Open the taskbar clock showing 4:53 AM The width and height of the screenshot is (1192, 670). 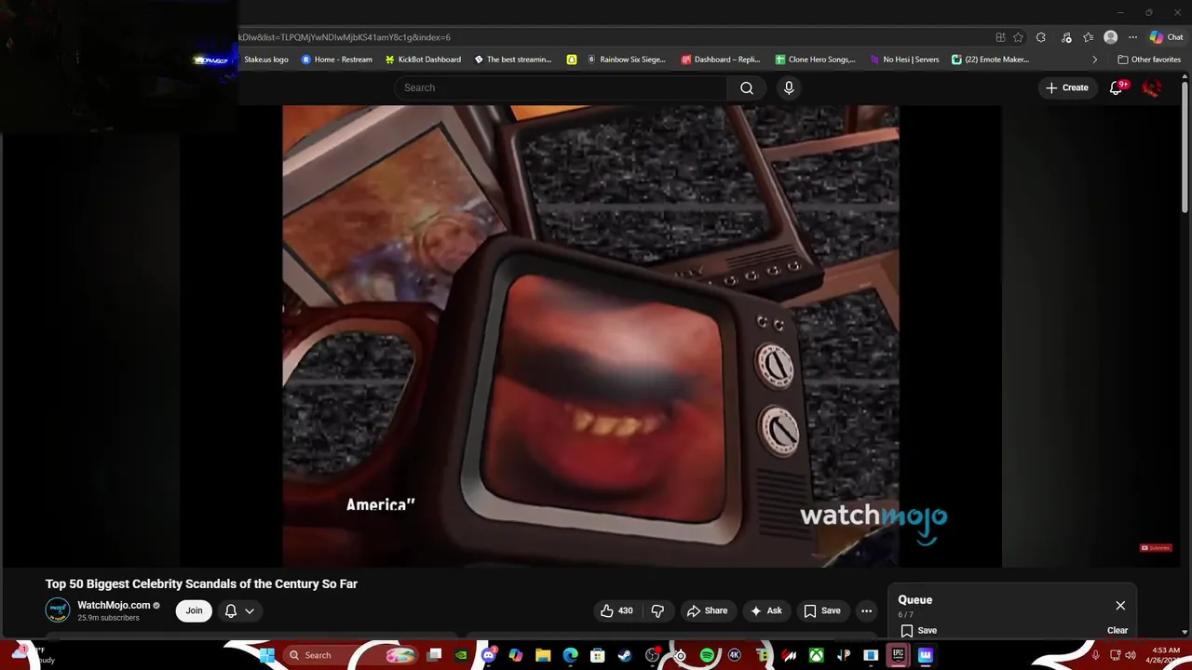1166,655
